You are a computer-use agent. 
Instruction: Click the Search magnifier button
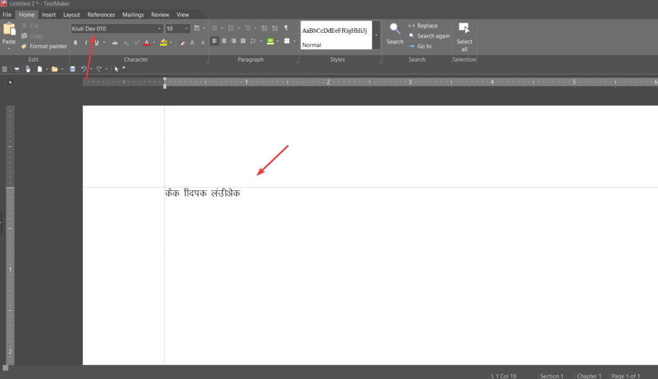tap(395, 33)
